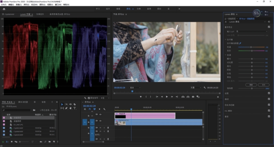The height and width of the screenshot is (147, 274).
Task: Create a new bin in Project panel
Action: (50, 142)
